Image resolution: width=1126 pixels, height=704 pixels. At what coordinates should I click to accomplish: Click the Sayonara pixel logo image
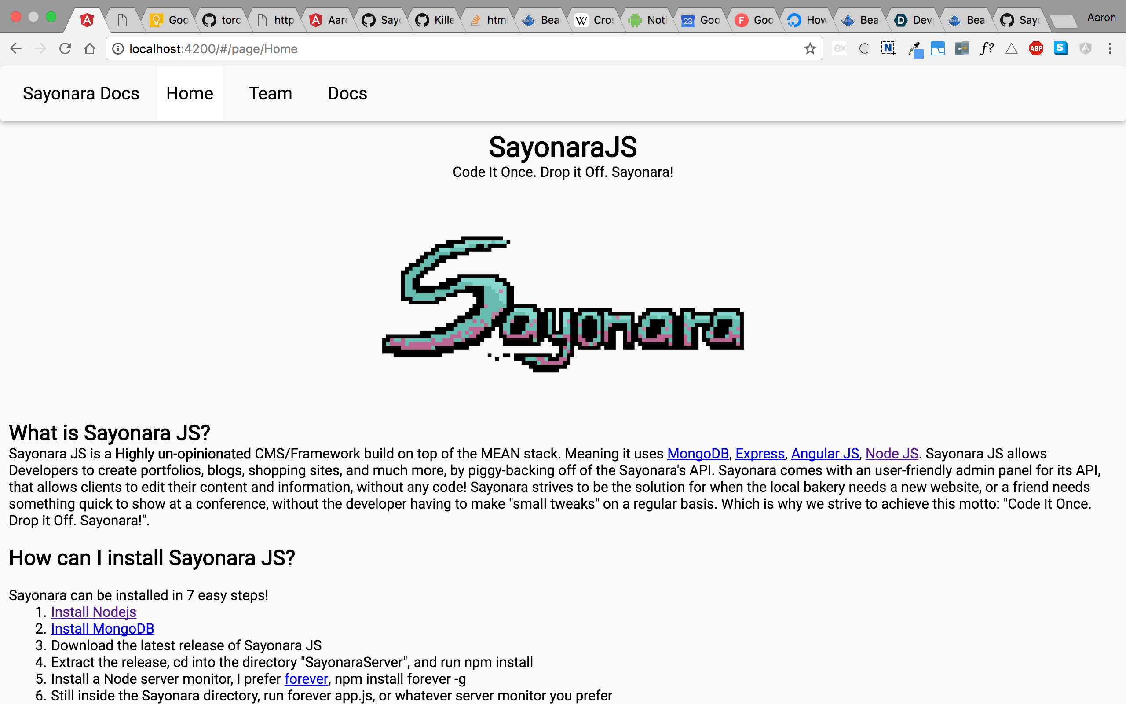[x=563, y=304]
